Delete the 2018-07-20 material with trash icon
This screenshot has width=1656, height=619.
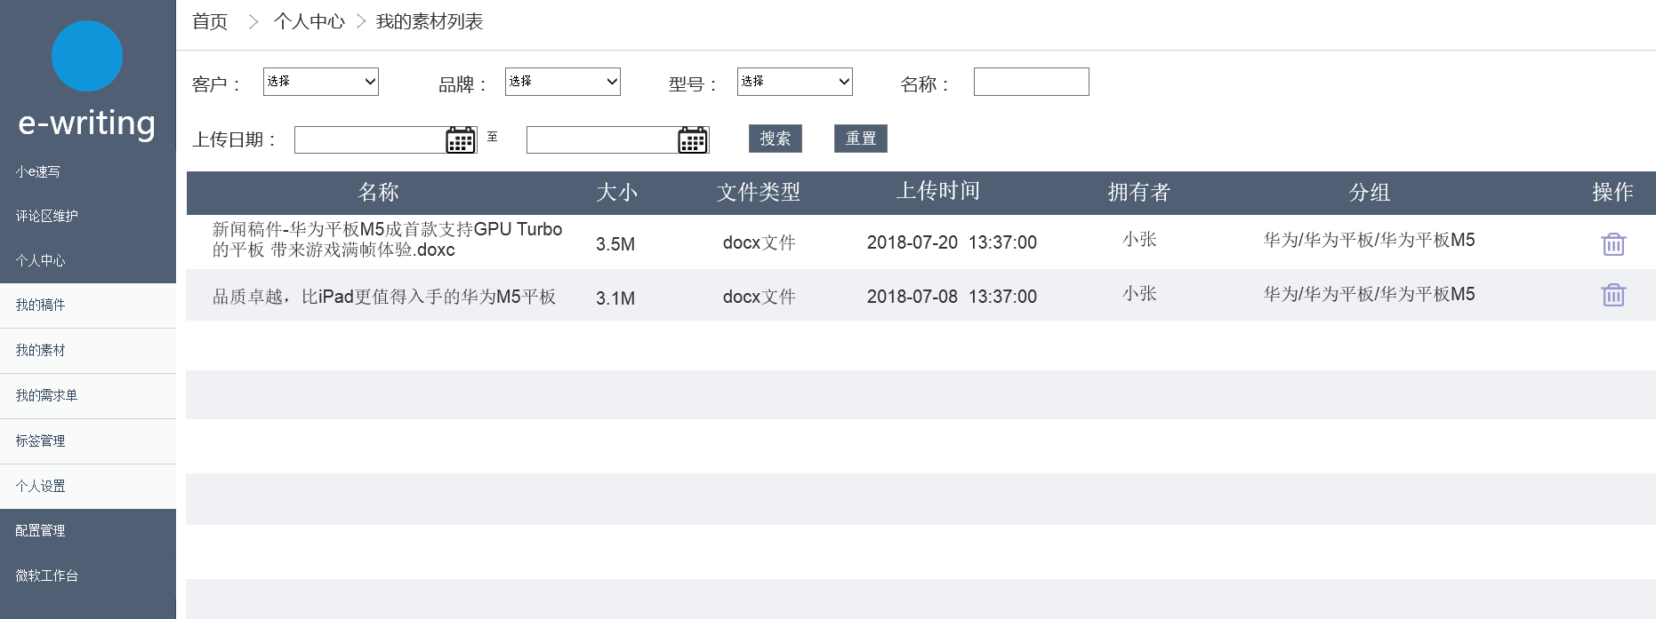(x=1613, y=243)
